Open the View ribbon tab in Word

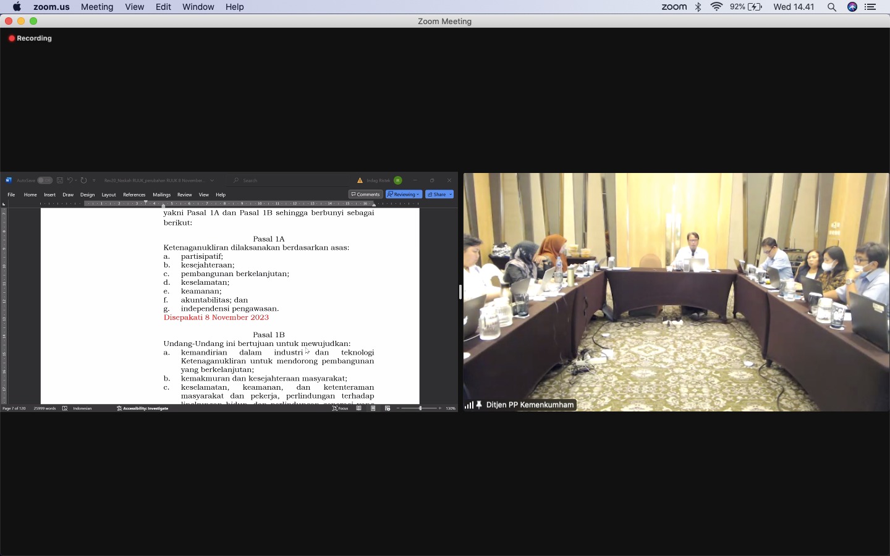point(203,195)
